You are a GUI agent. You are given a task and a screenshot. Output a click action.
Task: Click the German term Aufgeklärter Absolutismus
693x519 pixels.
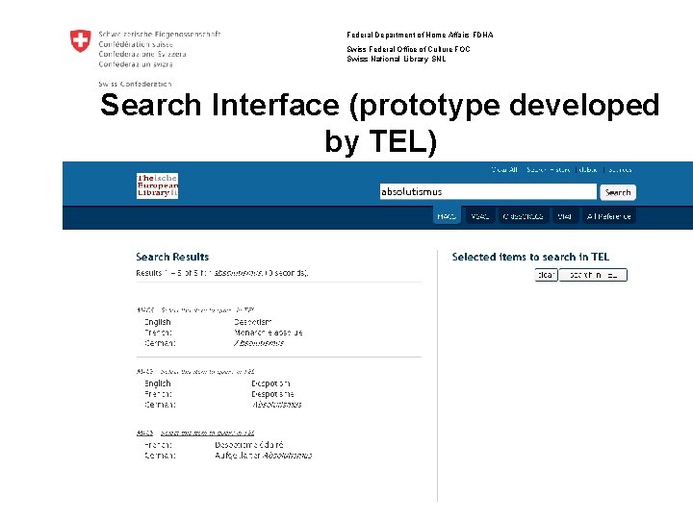click(264, 456)
